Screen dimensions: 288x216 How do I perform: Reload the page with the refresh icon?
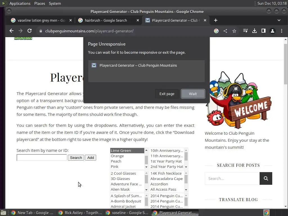pyautogui.click(x=30, y=31)
